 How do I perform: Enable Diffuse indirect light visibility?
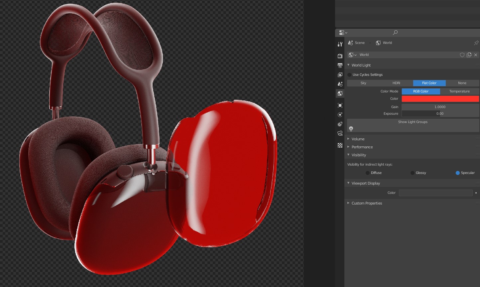pyautogui.click(x=367, y=173)
